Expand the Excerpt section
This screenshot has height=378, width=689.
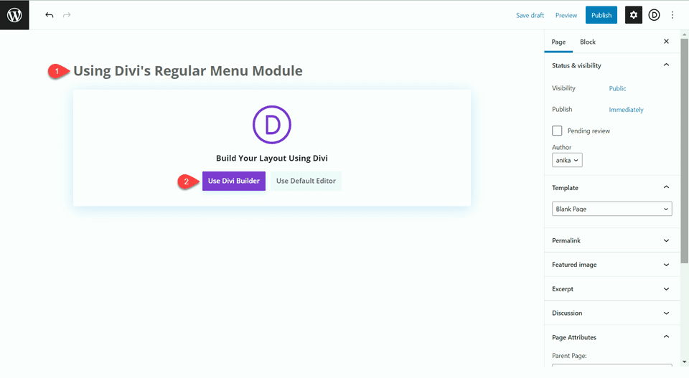611,289
